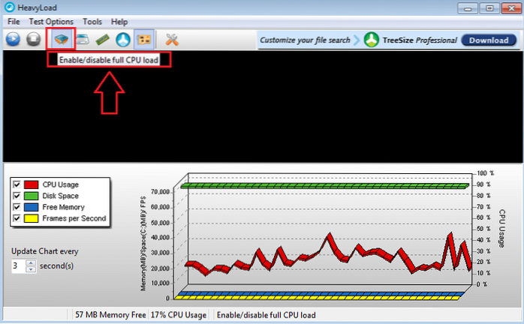
Task: Open the File menu
Action: (x=14, y=22)
